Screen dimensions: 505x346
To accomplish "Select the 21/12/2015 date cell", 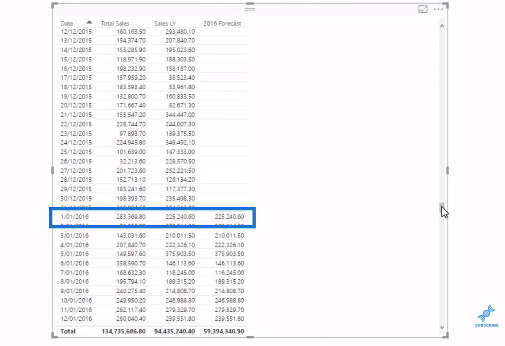I will point(76,115).
